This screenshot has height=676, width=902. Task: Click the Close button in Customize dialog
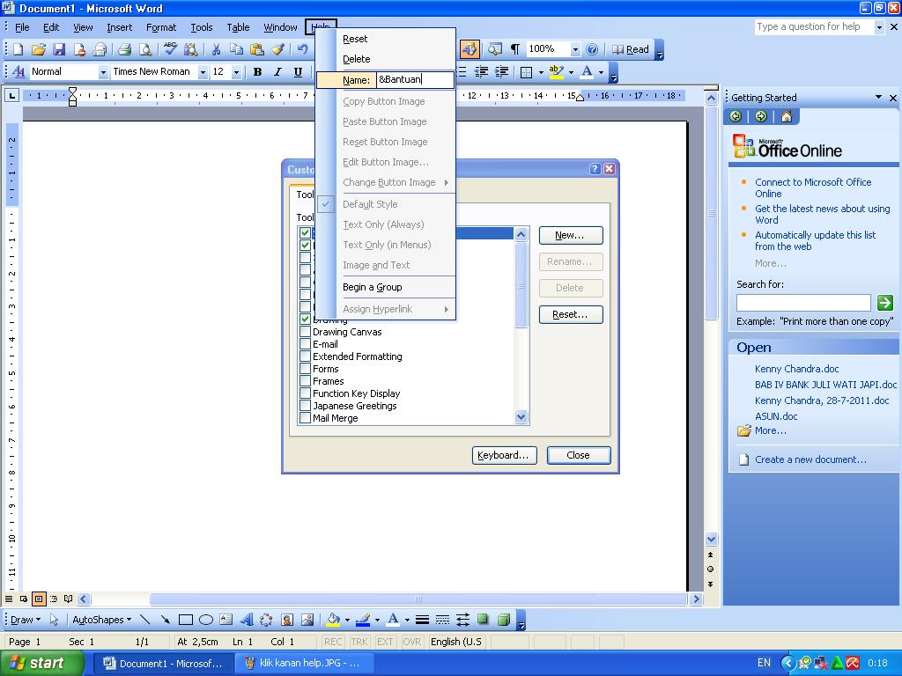tap(578, 455)
